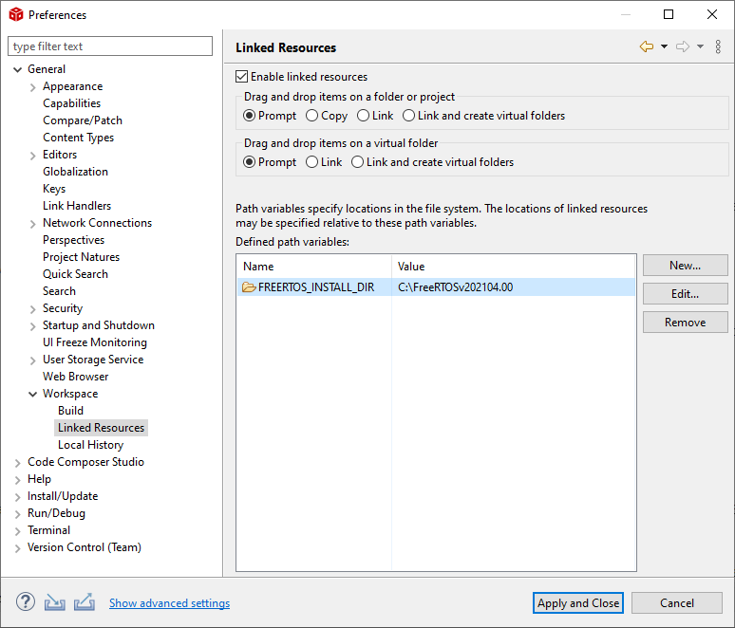The image size is (735, 628).
Task: Click the Preferences window app icon
Action: [16, 14]
